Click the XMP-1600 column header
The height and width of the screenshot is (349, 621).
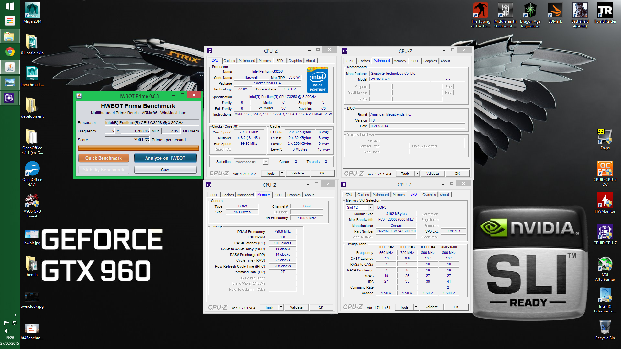pyautogui.click(x=449, y=247)
